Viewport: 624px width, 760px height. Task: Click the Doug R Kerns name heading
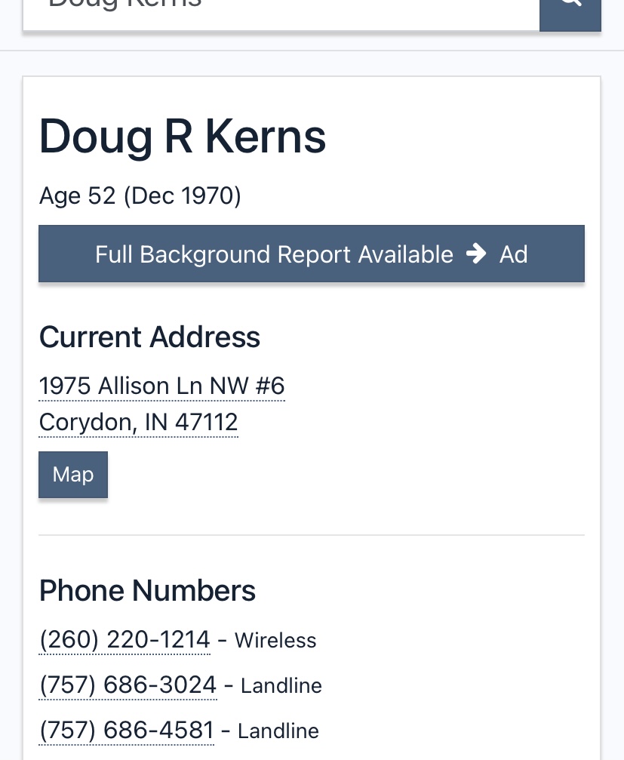click(x=182, y=137)
